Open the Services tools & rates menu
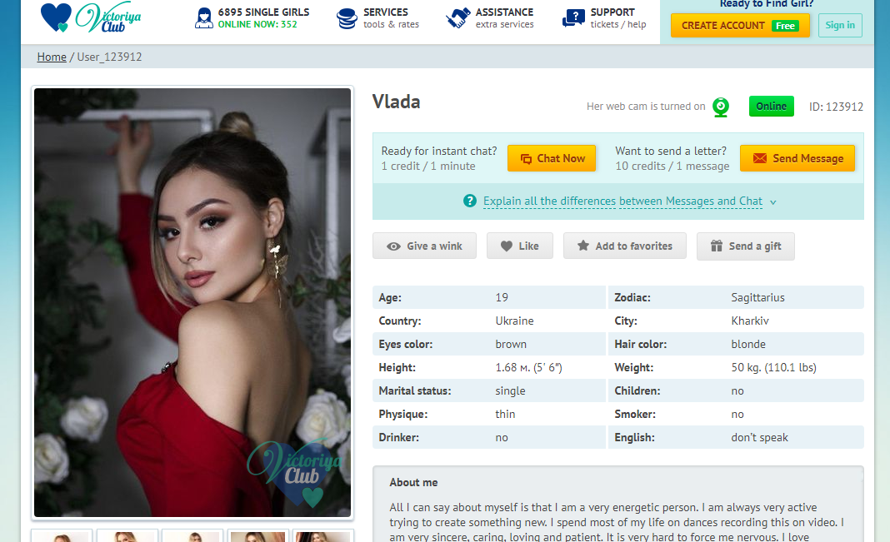890x542 pixels. click(x=377, y=18)
